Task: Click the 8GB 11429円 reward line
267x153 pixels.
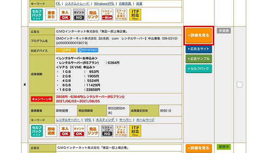Action: point(78,85)
